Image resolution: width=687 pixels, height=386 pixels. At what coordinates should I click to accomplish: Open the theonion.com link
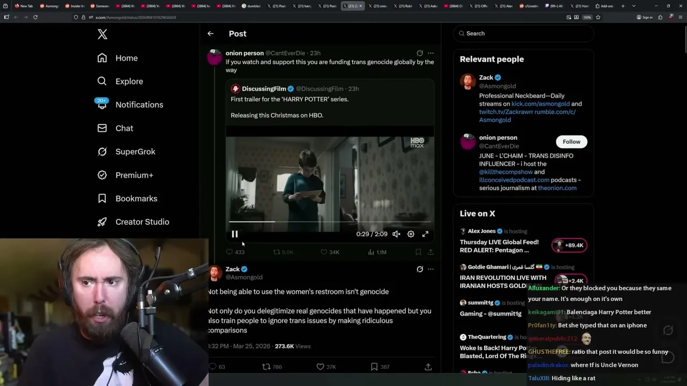coord(557,188)
